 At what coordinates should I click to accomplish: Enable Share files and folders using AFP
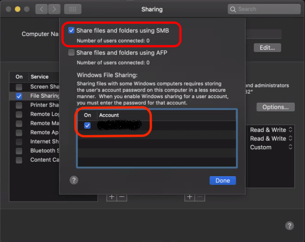71,53
